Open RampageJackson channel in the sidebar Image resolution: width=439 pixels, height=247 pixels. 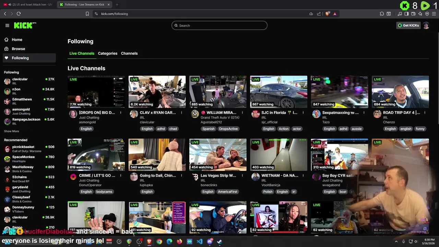coord(29,121)
